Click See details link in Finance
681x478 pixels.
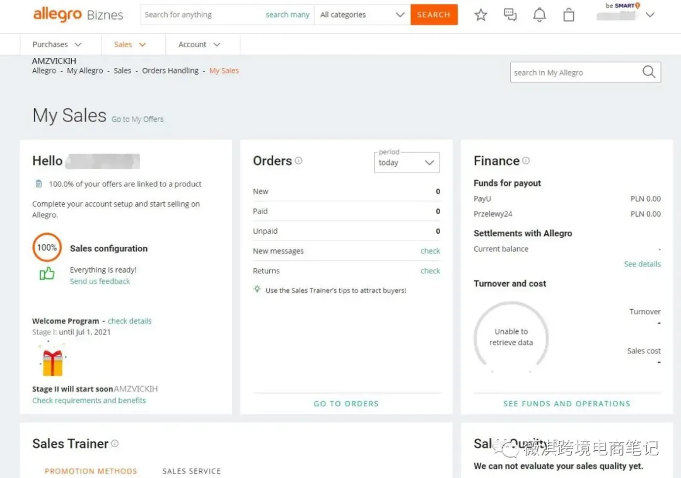click(643, 264)
